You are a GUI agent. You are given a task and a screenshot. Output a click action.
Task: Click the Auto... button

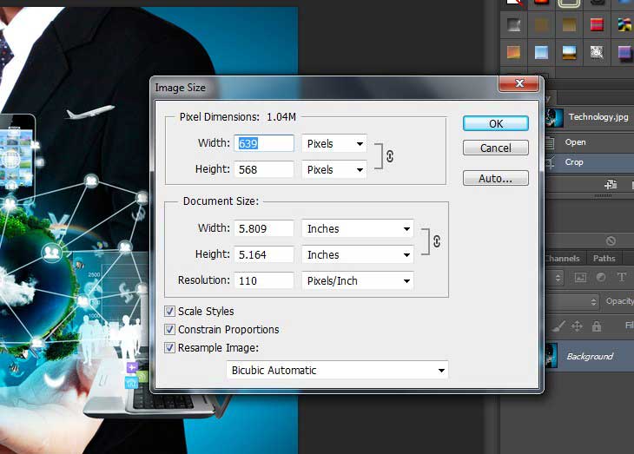(495, 178)
